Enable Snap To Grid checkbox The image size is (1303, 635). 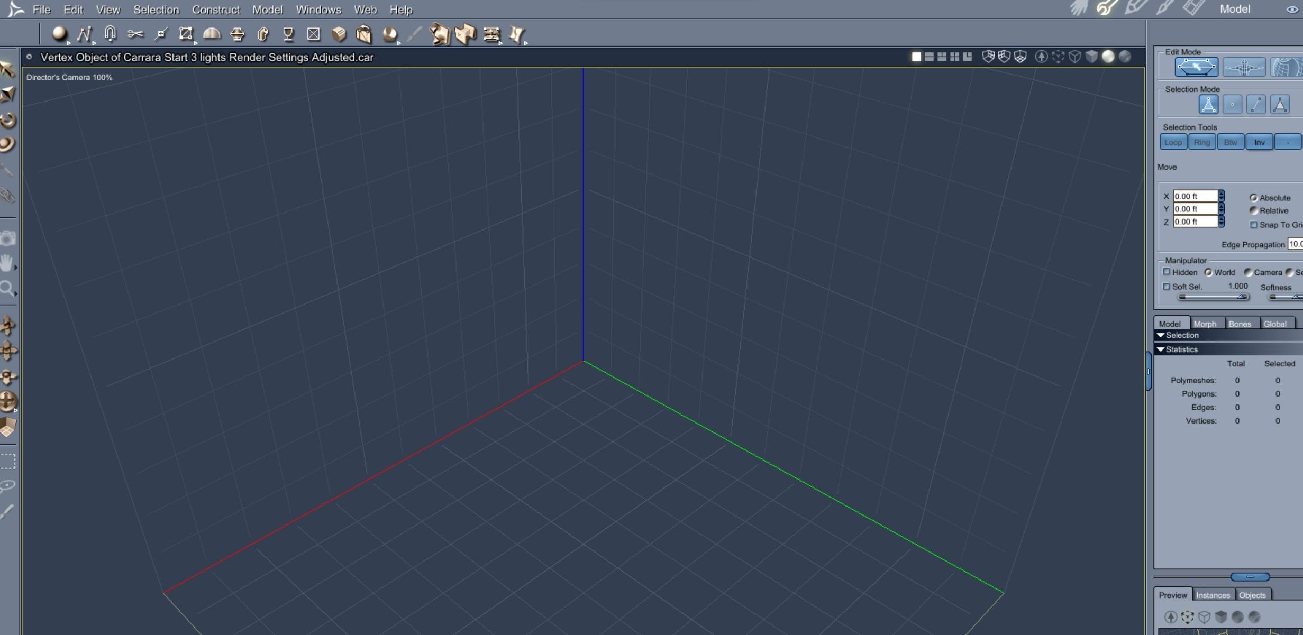[1253, 225]
